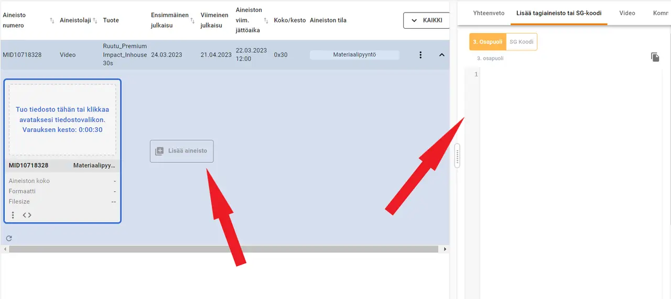Image resolution: width=671 pixels, height=299 pixels.
Task: Select the Lisää tagiaineisto tai SG-koodi tab
Action: point(559,13)
